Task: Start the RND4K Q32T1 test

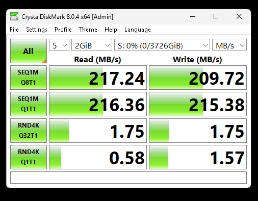Action: pos(29,131)
